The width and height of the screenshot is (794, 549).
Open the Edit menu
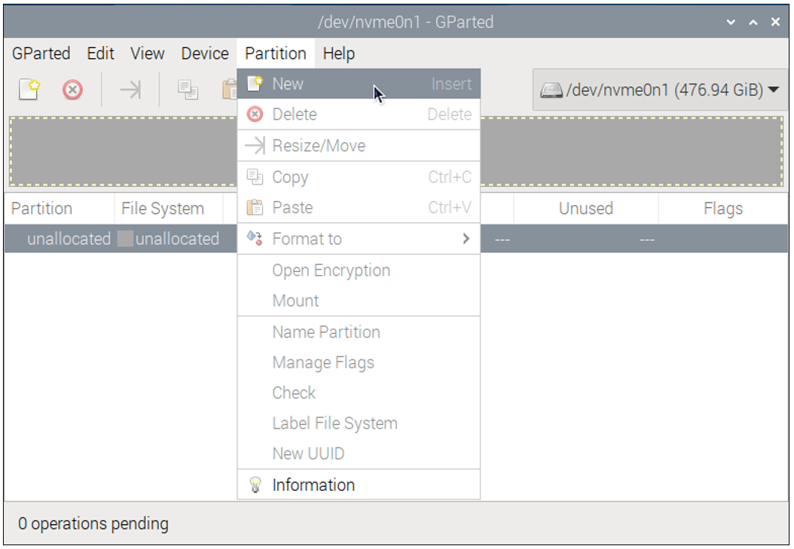[100, 53]
